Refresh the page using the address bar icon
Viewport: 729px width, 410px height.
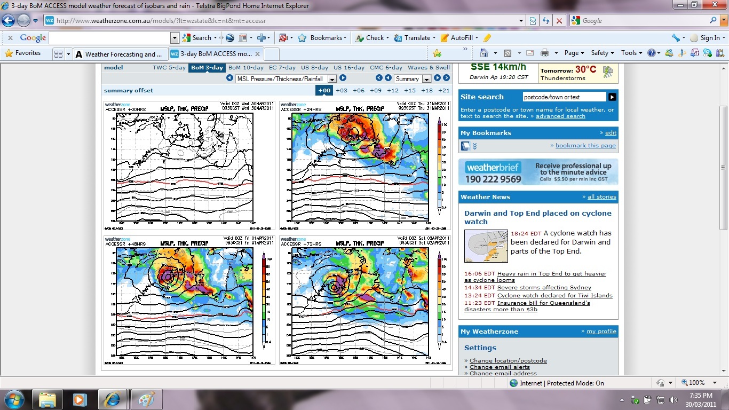click(546, 21)
